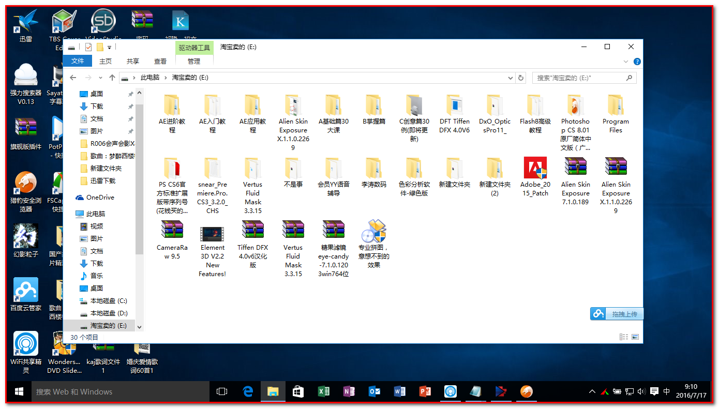Select 音乐 in navigation pane
The height and width of the screenshot is (409, 719).
92,276
